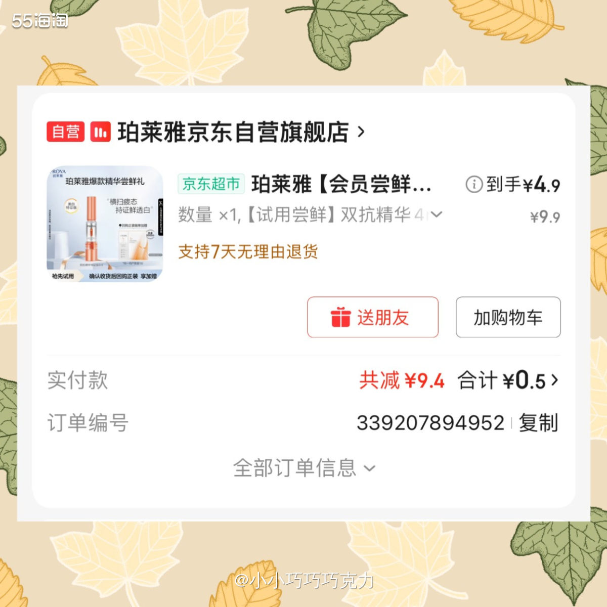Click 复制 to copy order number
This screenshot has width=607, height=607.
(x=538, y=423)
